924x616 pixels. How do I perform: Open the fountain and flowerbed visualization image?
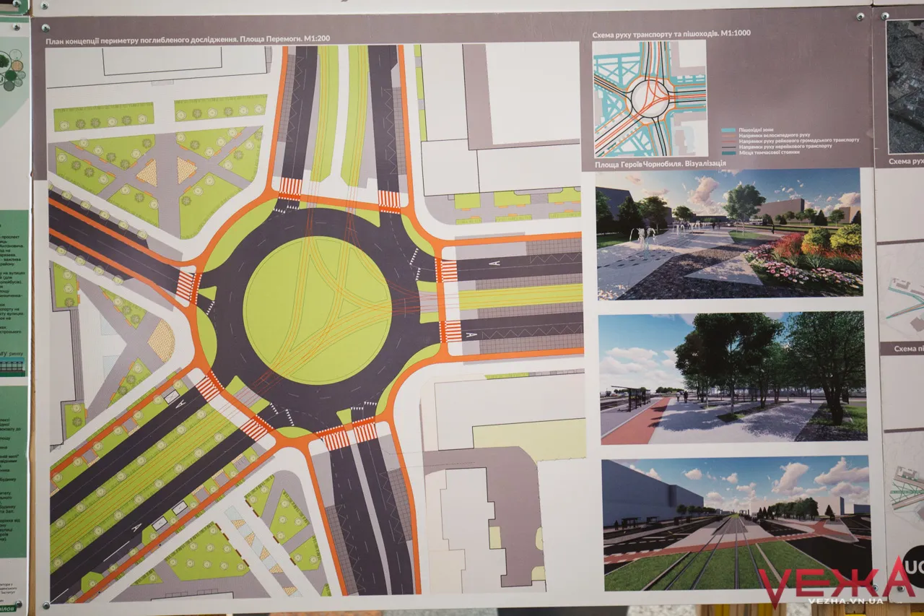coord(729,234)
